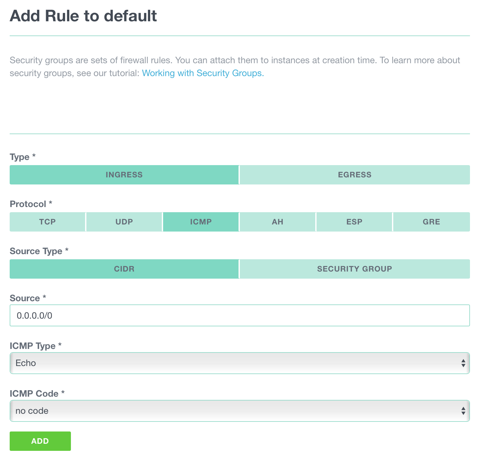Open the ICMP Type dropdown

240,363
